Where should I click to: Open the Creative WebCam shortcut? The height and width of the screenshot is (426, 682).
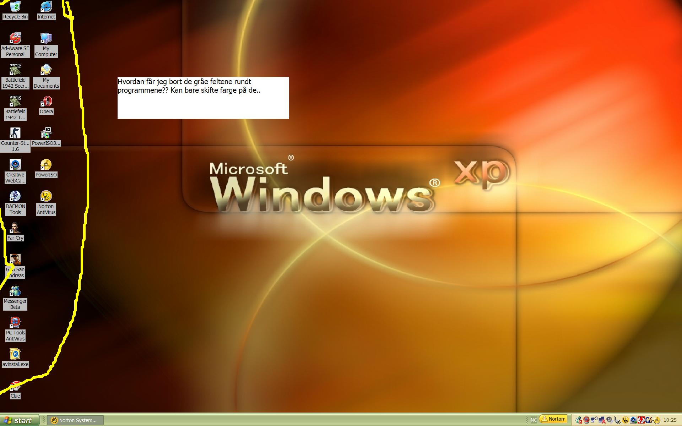15,165
